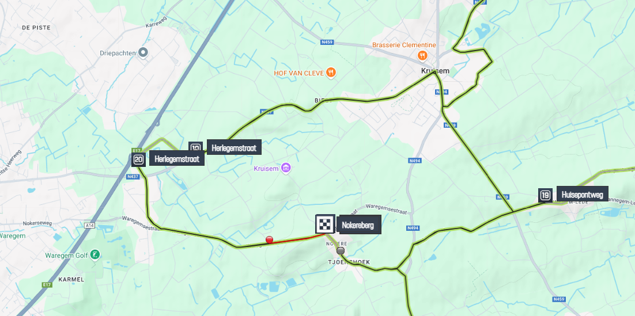The height and width of the screenshot is (316, 635).
Task: Click the Kruisem town name
Action: click(x=436, y=71)
